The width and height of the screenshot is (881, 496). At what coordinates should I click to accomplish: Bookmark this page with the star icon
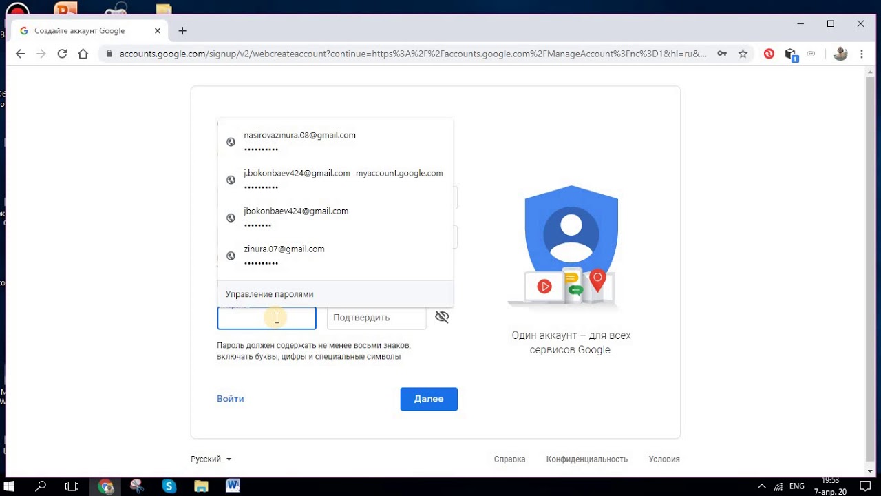[743, 54]
